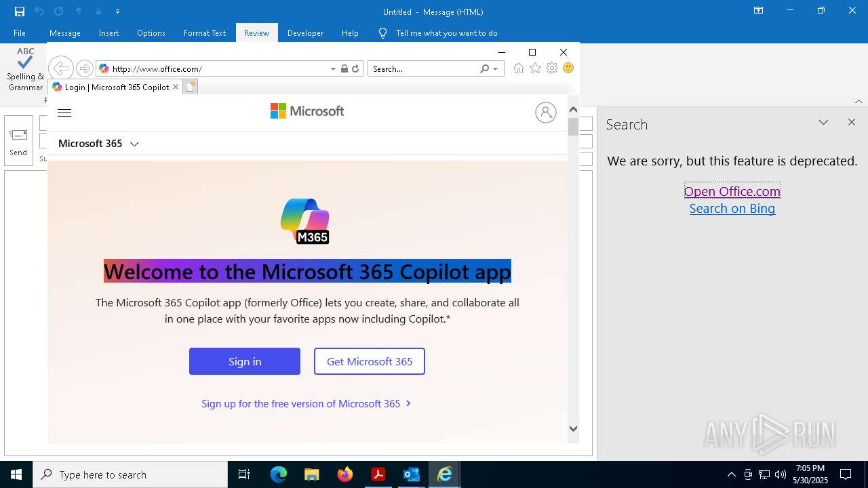Close the Microsoft 365 Copilot tab

(176, 87)
